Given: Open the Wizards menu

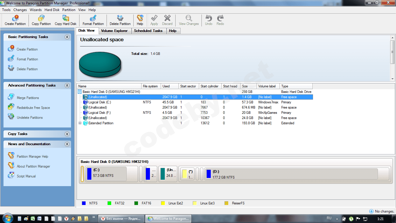Looking at the screenshot, I should tap(36, 10).
